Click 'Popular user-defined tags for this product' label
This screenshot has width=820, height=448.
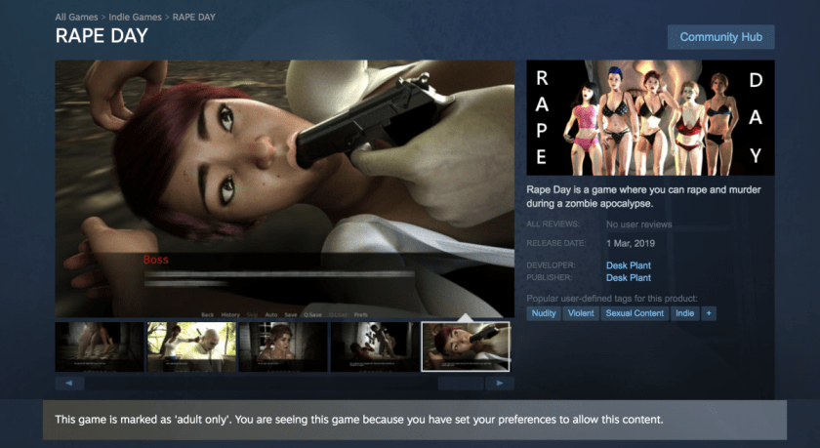click(x=612, y=299)
